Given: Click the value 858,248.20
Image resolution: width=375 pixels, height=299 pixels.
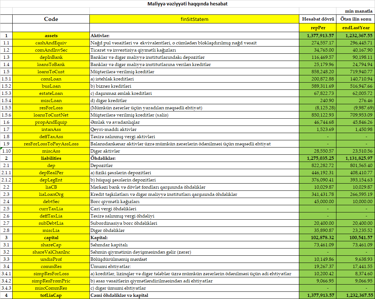Looking at the screenshot, I should (x=318, y=71).
